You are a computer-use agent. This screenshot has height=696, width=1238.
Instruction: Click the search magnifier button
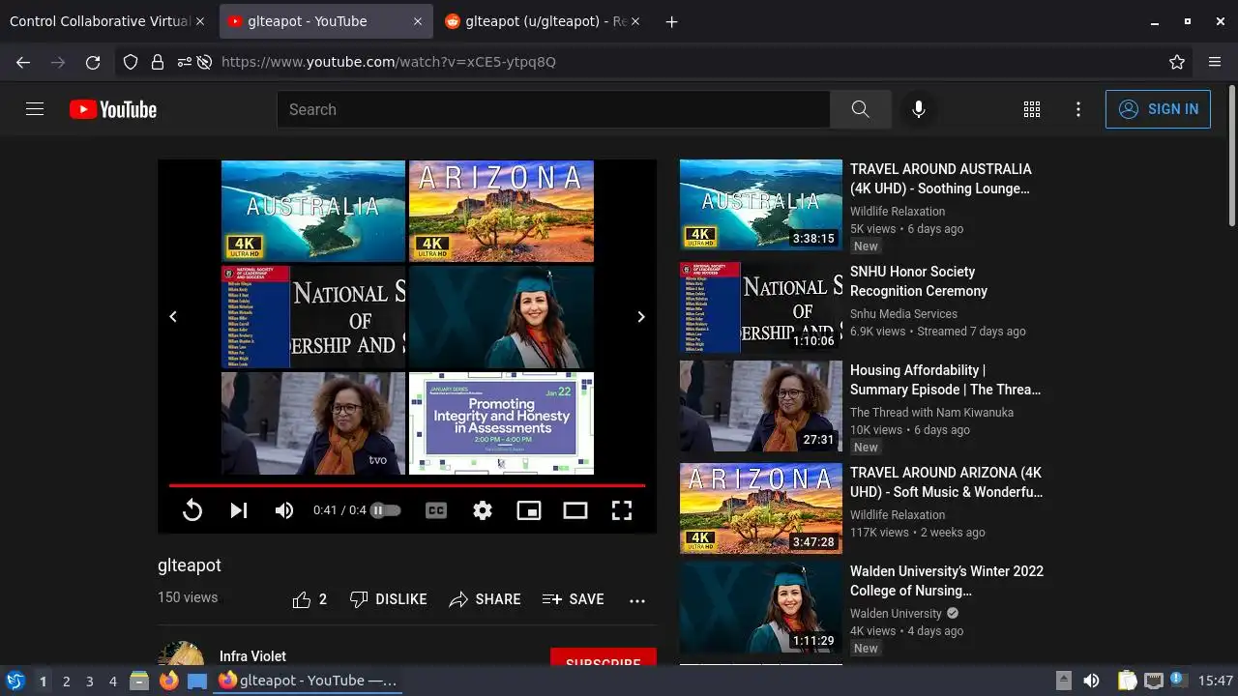tap(860, 109)
